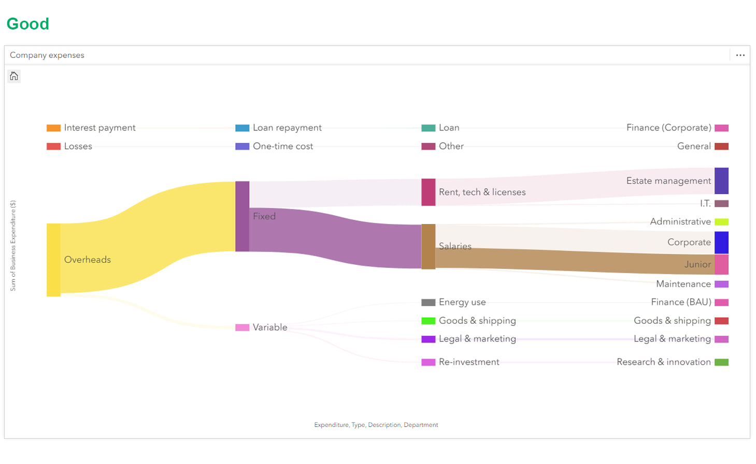
Task: Click the pink Variable node
Action: [x=242, y=327]
